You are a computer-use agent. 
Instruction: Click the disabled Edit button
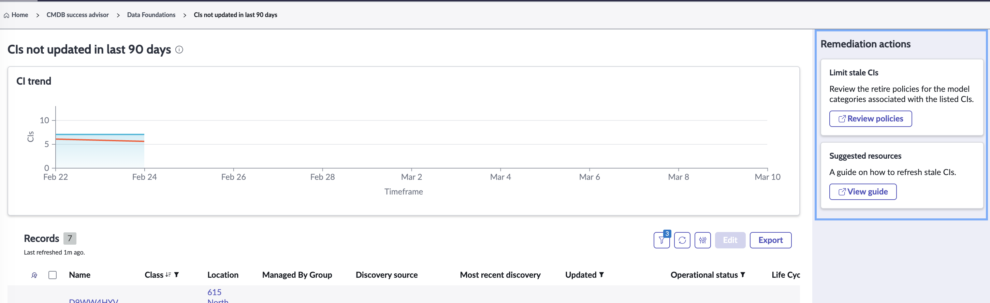point(730,240)
